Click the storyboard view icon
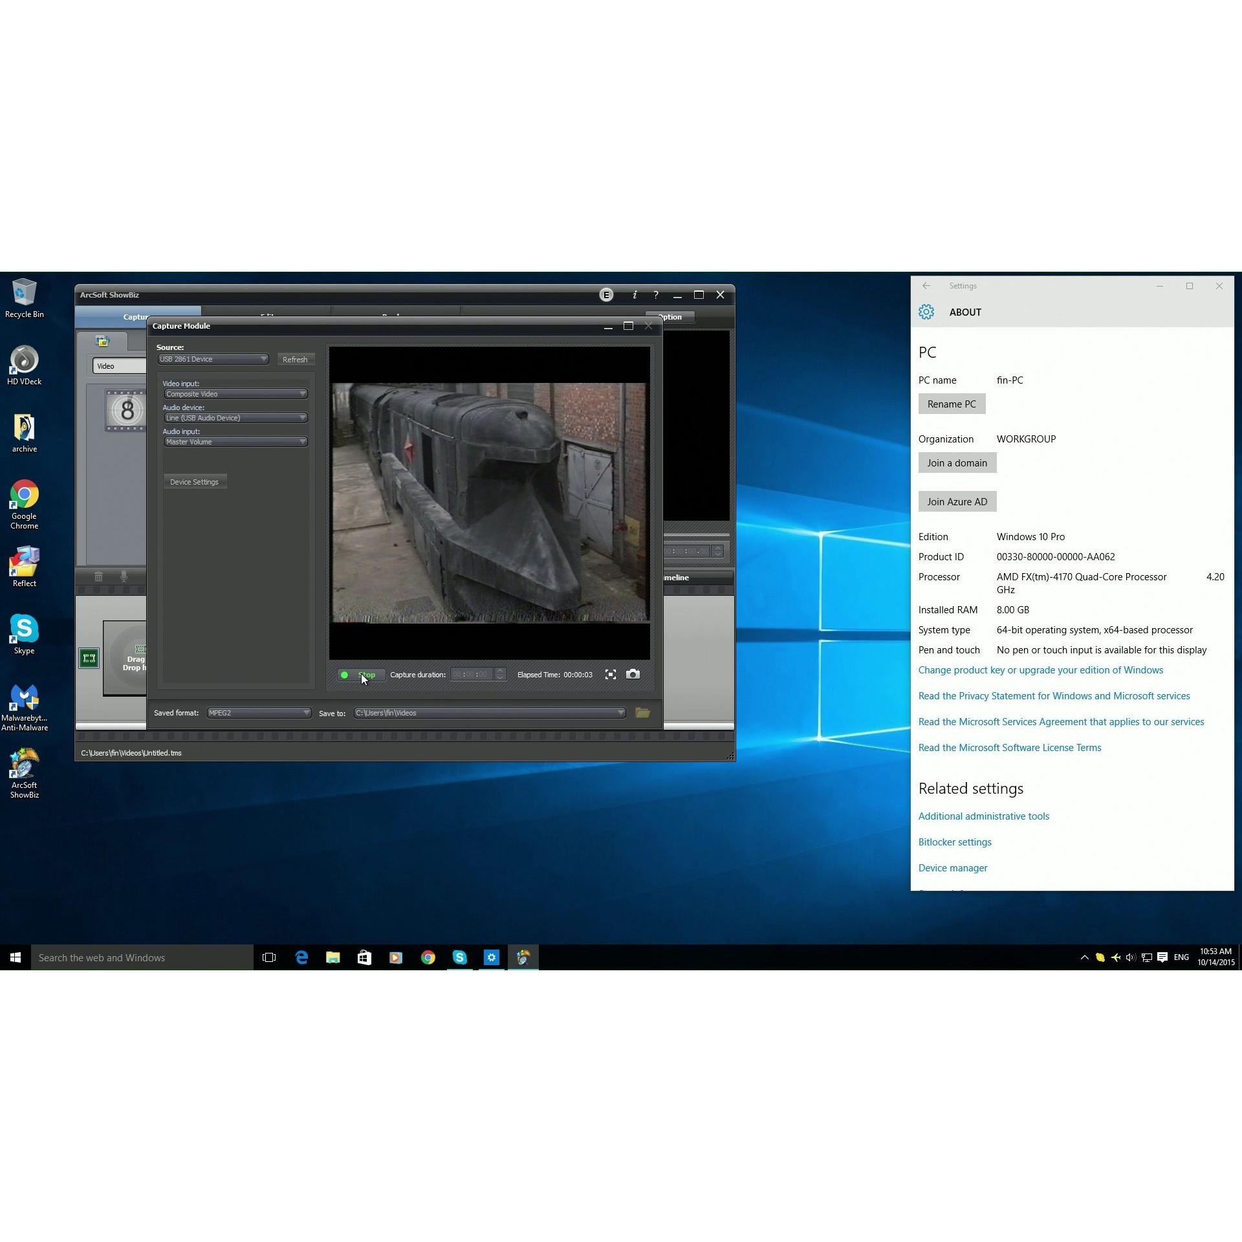Image resolution: width=1242 pixels, height=1242 pixels. click(x=89, y=658)
